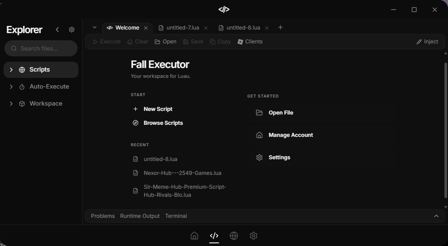Click the Settings card in Get Started

point(322,157)
